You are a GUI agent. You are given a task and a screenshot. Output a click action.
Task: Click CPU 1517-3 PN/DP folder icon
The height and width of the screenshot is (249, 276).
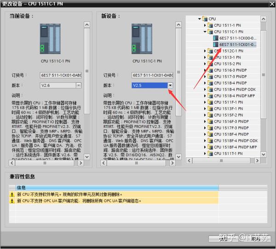tap(210, 77)
